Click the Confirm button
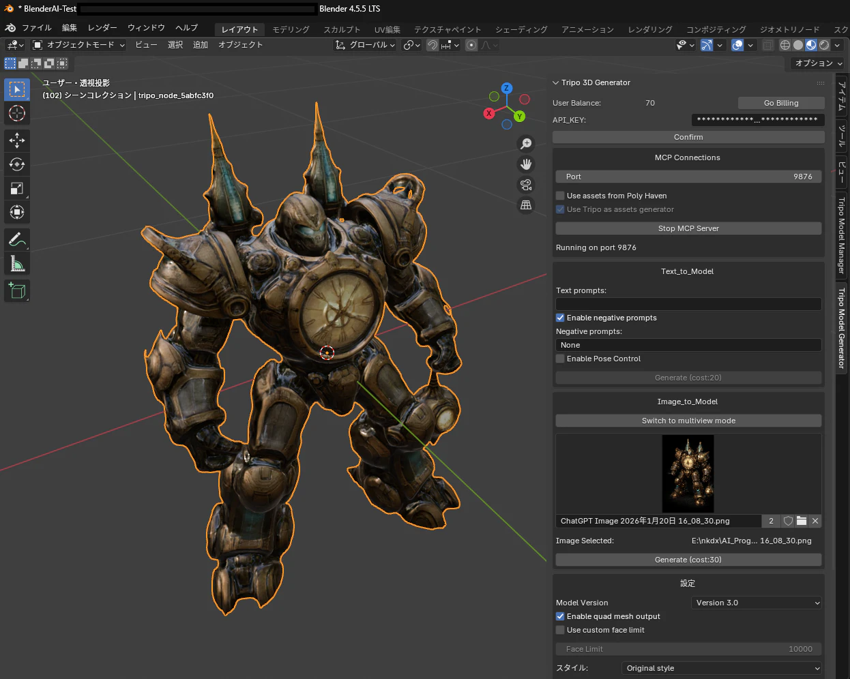This screenshot has width=850, height=679. pos(688,137)
